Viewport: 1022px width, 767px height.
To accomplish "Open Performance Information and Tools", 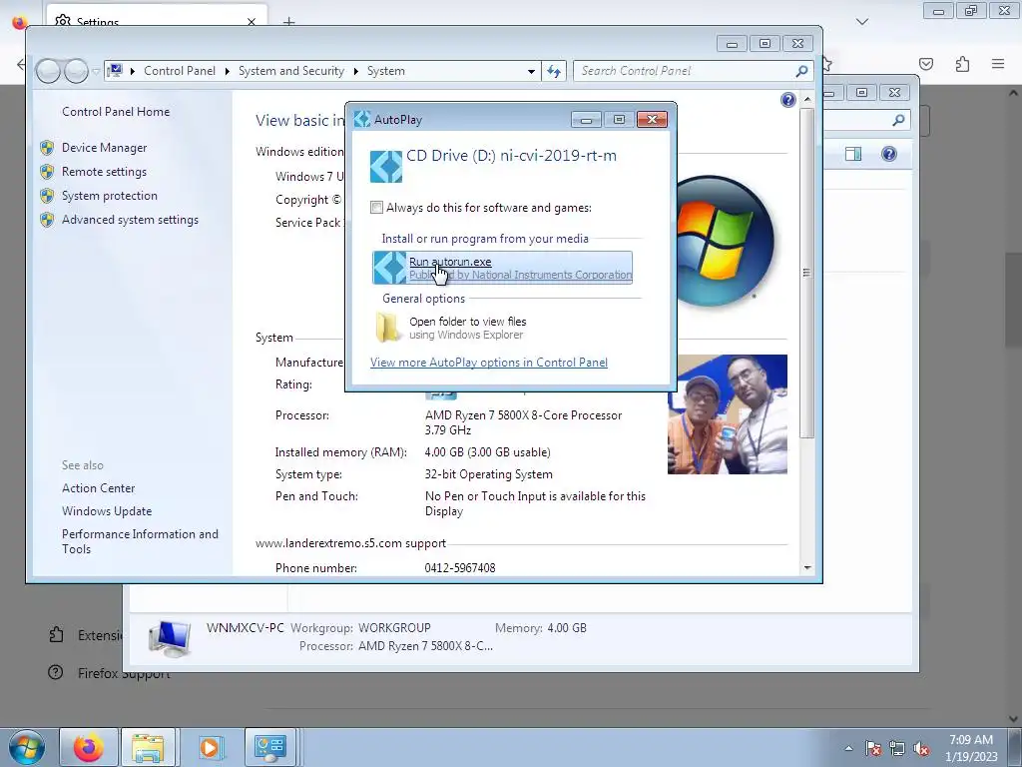I will [140, 541].
